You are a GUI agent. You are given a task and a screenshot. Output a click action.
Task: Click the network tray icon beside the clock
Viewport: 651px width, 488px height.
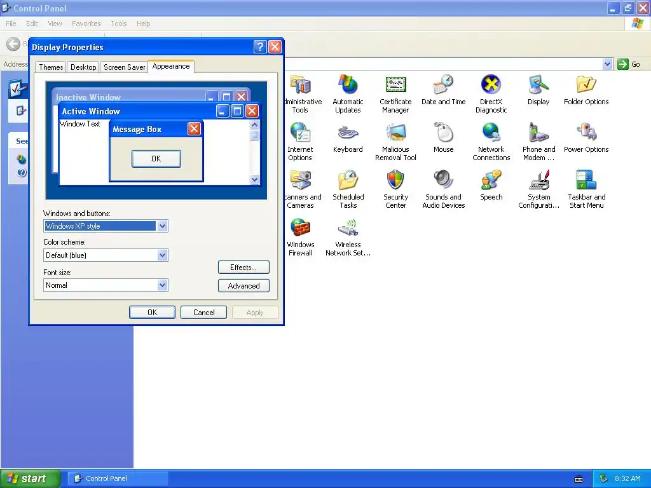pos(603,478)
